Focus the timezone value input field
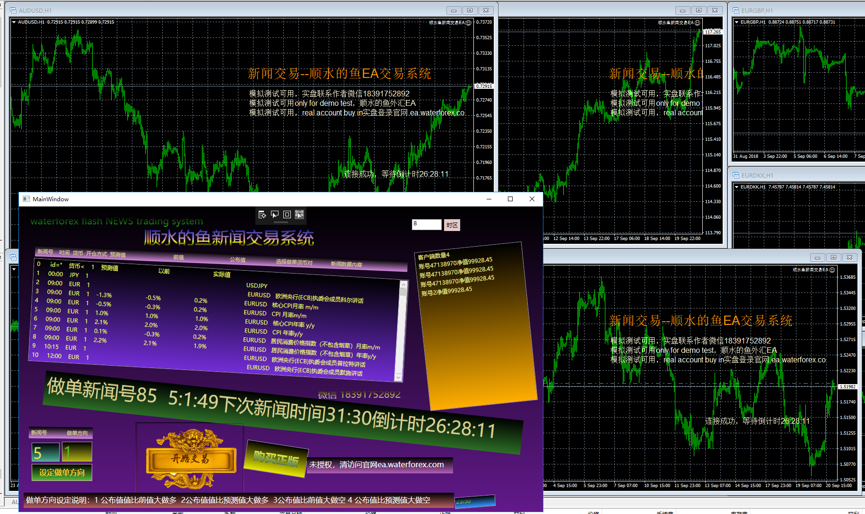 (426, 224)
